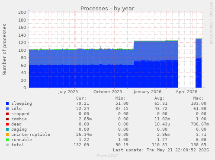This screenshot has width=215, height=160.
Task: Click sleeping maximum value 103.00
Action: coord(199,104)
